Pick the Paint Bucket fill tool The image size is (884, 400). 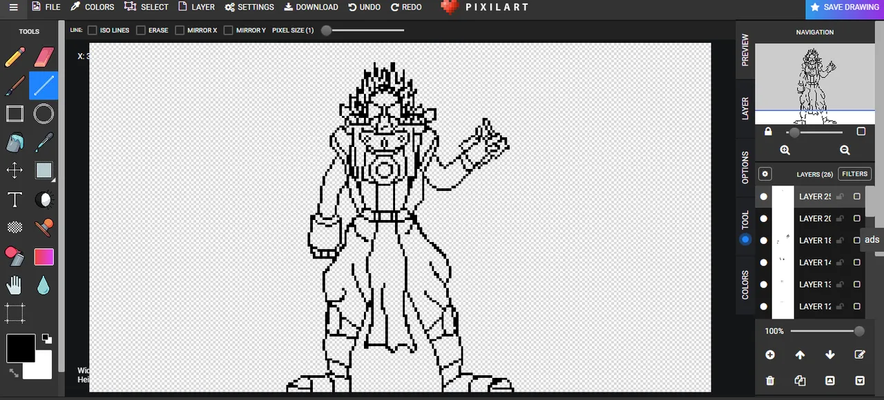click(x=15, y=143)
